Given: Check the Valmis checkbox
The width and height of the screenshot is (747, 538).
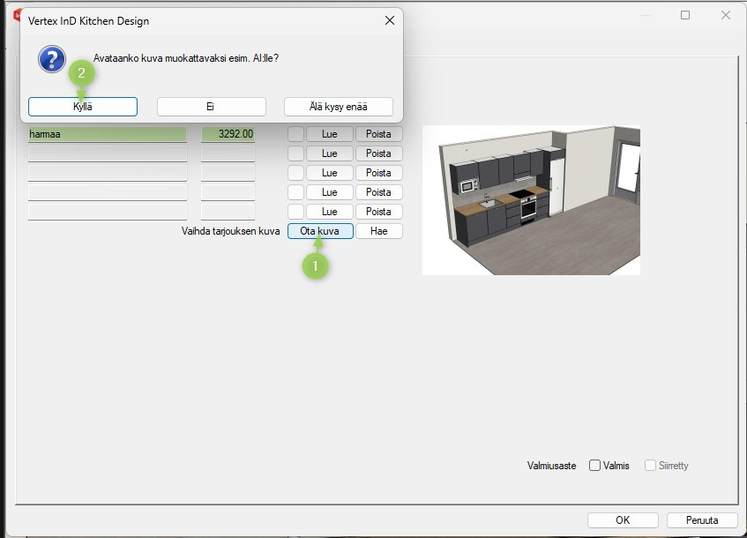Looking at the screenshot, I should tap(594, 466).
